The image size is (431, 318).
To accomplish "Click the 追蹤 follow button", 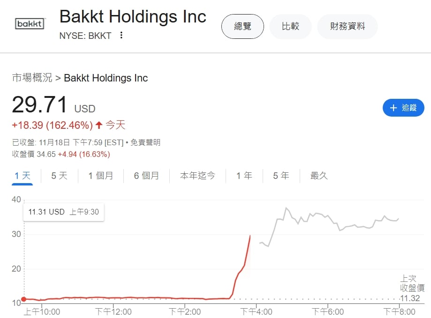I will coord(403,108).
